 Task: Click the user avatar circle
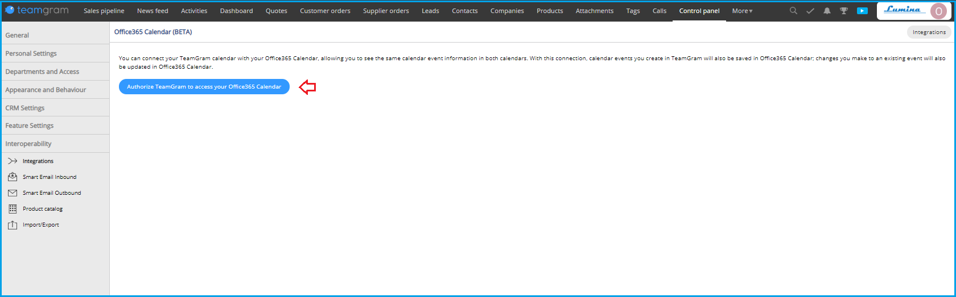[938, 11]
